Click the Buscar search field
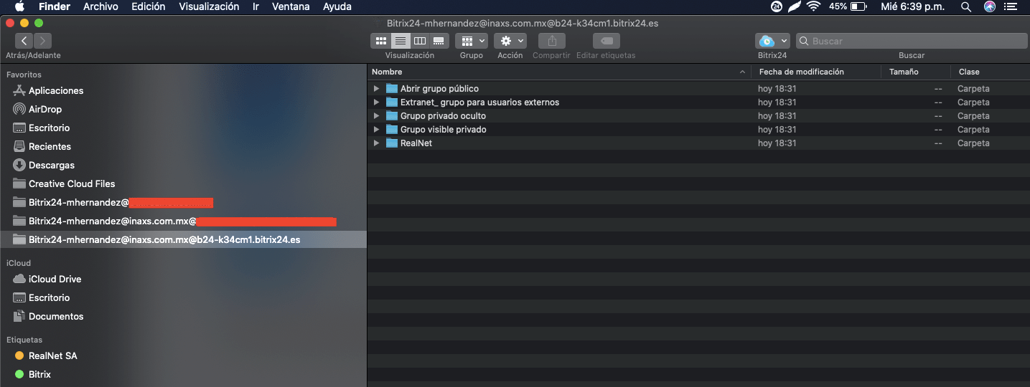1030x387 pixels. [912, 41]
